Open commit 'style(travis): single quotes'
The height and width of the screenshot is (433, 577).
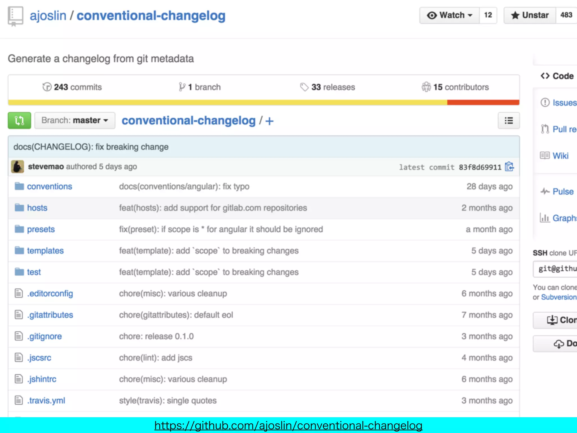tap(168, 401)
